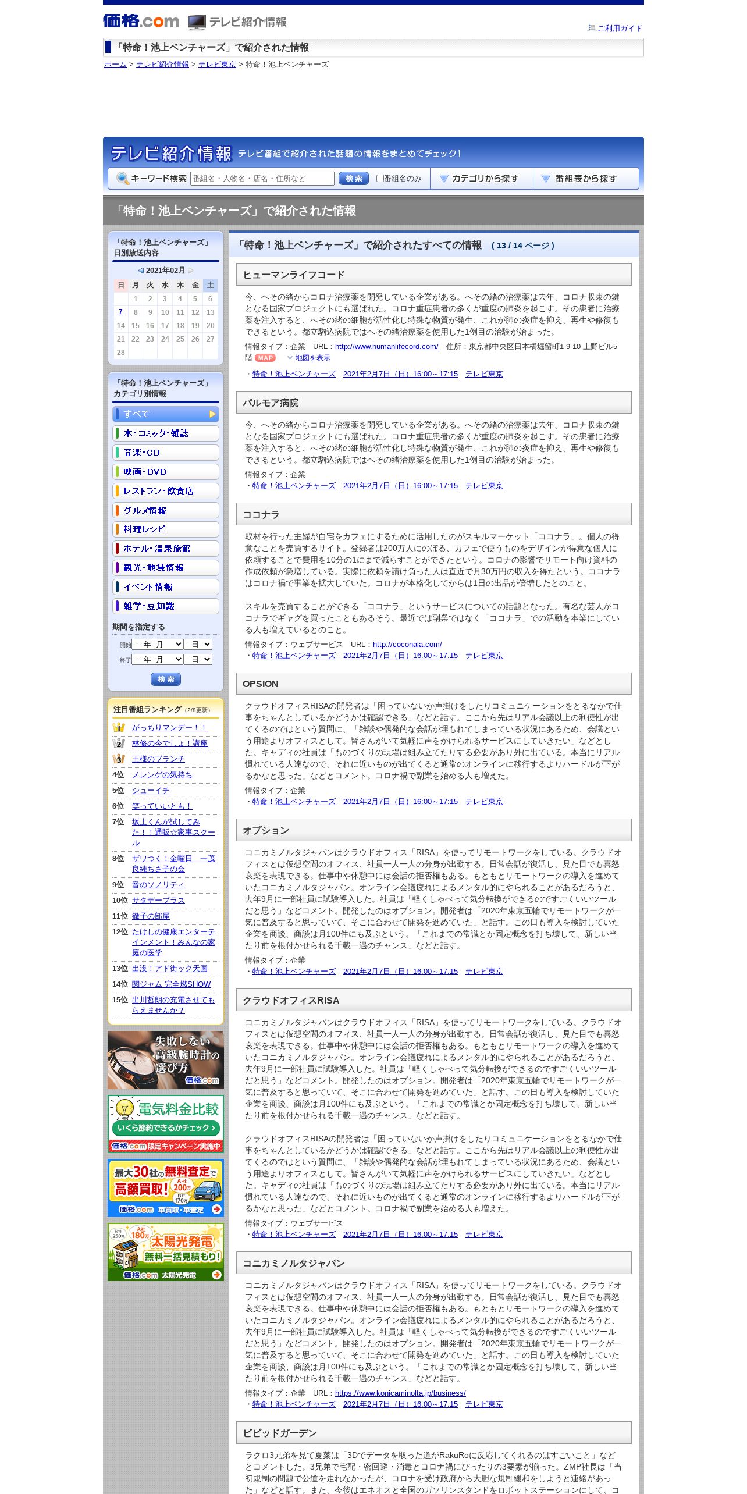Click 太陽光発電 banner
This screenshot has width=747, height=1494.
point(166,1252)
